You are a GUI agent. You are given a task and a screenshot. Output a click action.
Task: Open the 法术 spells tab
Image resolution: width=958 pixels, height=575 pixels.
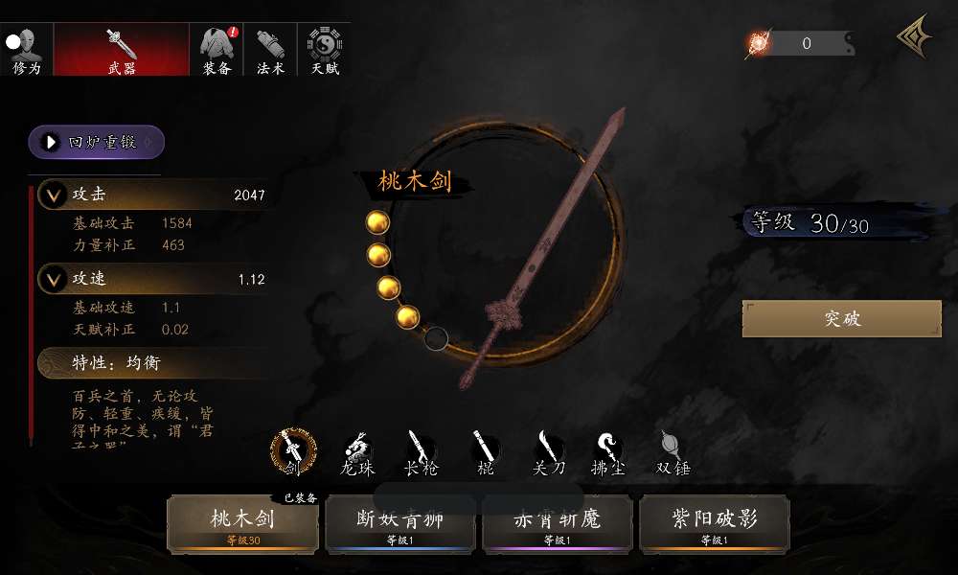pyautogui.click(x=270, y=50)
